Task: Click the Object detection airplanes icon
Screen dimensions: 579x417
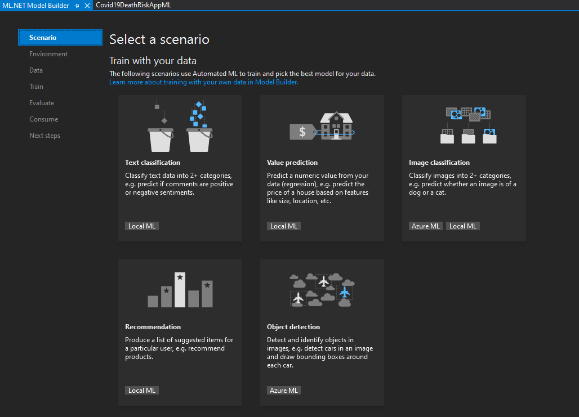Action: tap(322, 290)
